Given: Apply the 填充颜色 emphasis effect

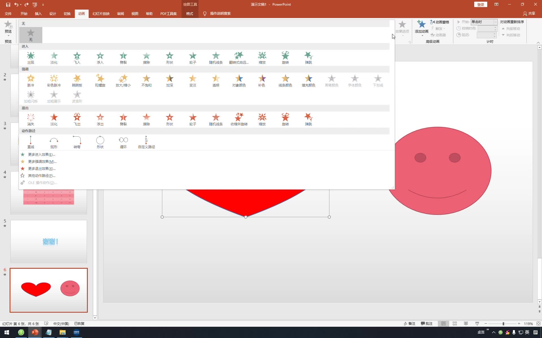Looking at the screenshot, I should tap(309, 81).
